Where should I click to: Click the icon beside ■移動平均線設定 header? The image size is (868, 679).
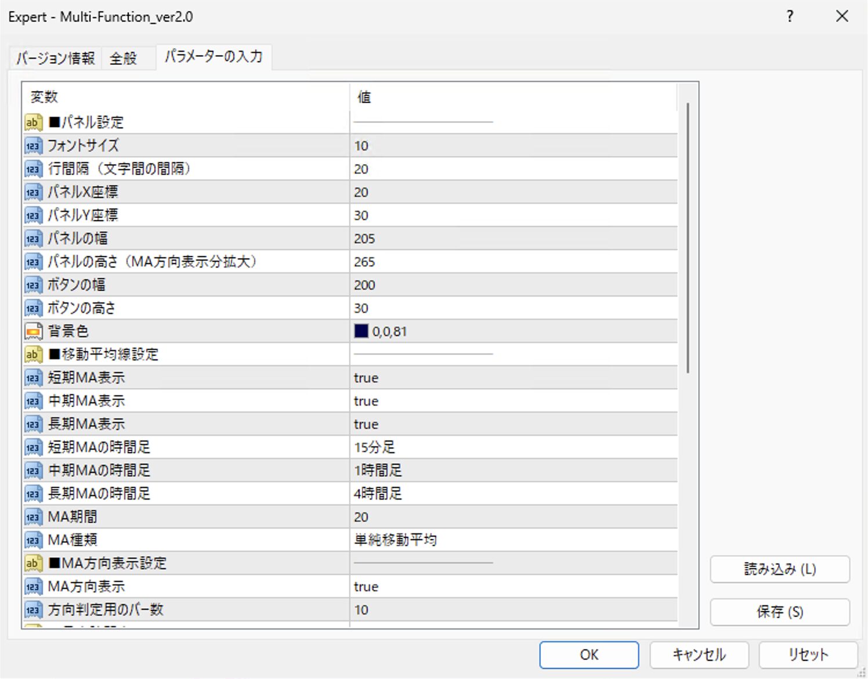pyautogui.click(x=33, y=355)
